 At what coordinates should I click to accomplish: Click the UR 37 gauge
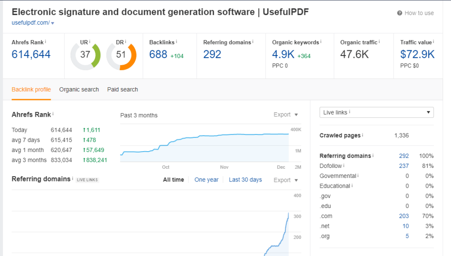tap(85, 55)
